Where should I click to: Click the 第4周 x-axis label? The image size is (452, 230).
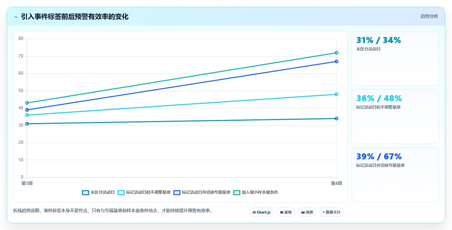point(336,183)
